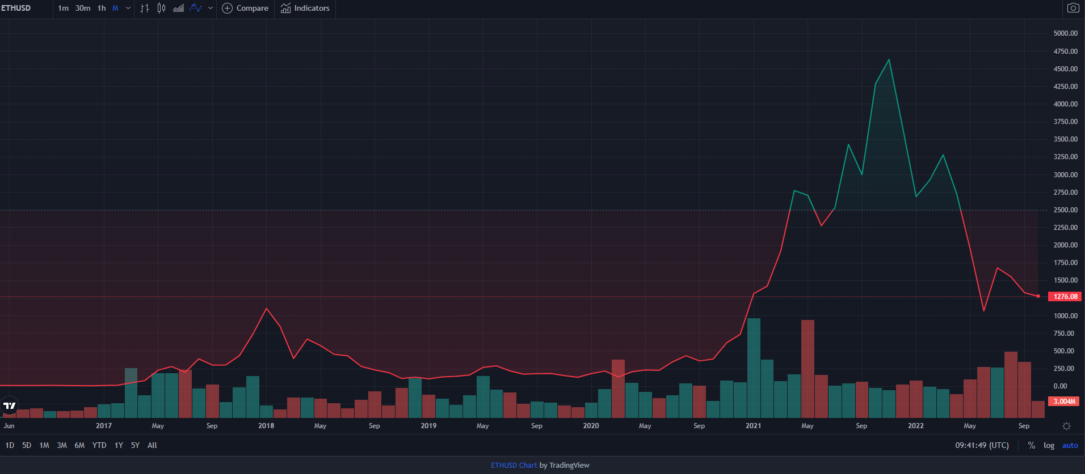Enable the log scale

tap(1049, 446)
